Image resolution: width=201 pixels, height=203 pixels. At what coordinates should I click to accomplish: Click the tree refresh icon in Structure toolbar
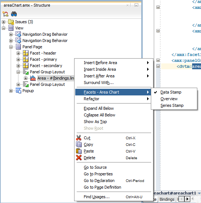(6, 14)
